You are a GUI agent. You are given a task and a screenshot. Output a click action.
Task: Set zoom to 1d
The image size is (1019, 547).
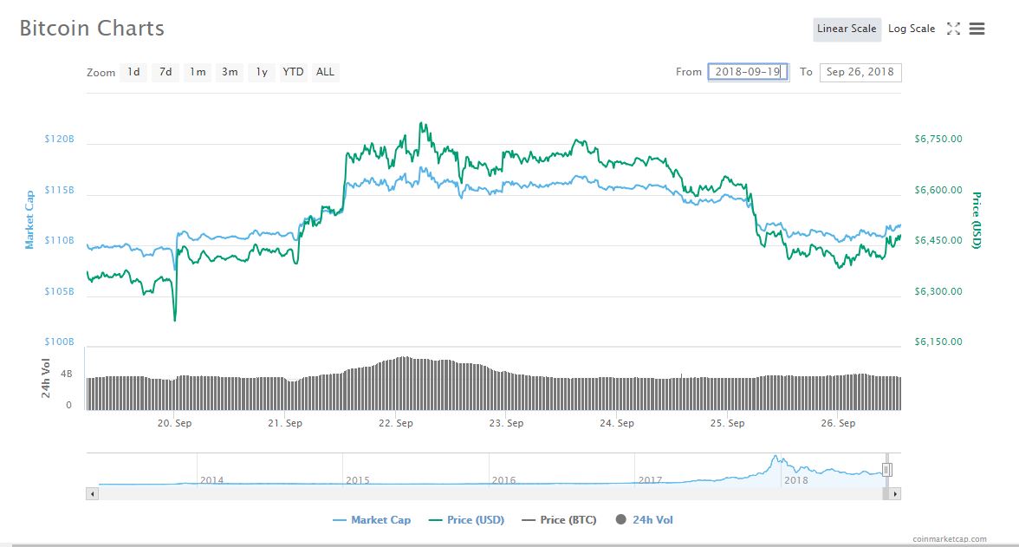pyautogui.click(x=133, y=72)
